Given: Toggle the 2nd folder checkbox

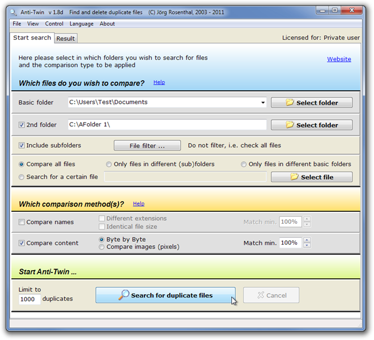Looking at the screenshot, I should (x=22, y=125).
